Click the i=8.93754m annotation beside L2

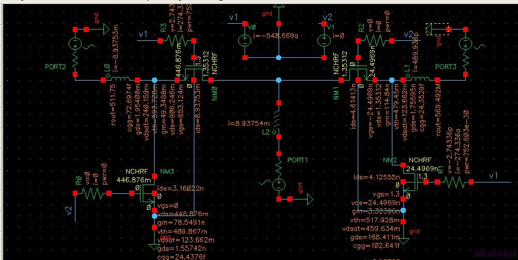pos(249,124)
